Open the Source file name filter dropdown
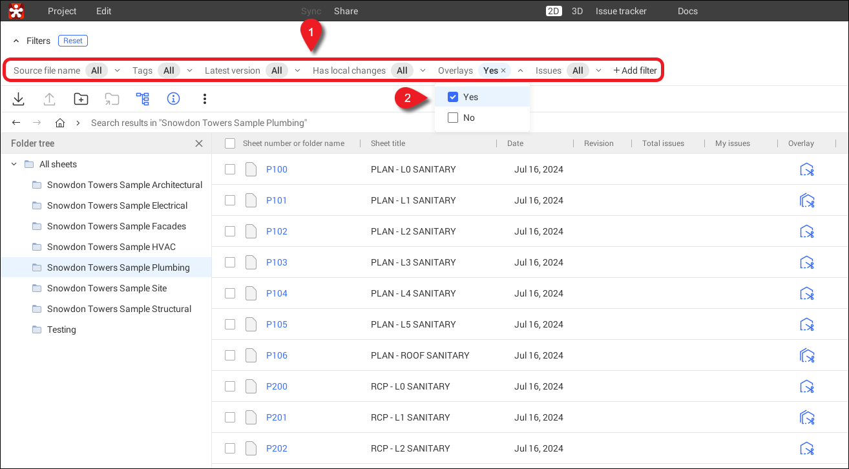This screenshot has width=849, height=469. [117, 70]
